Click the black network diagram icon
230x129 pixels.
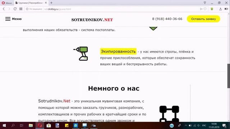(x=169, y=114)
